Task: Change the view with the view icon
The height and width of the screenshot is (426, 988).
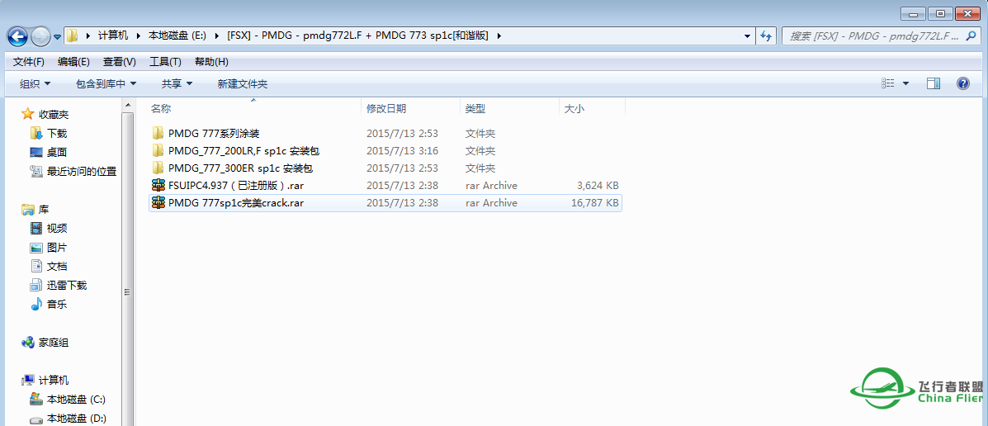Action: [888, 83]
